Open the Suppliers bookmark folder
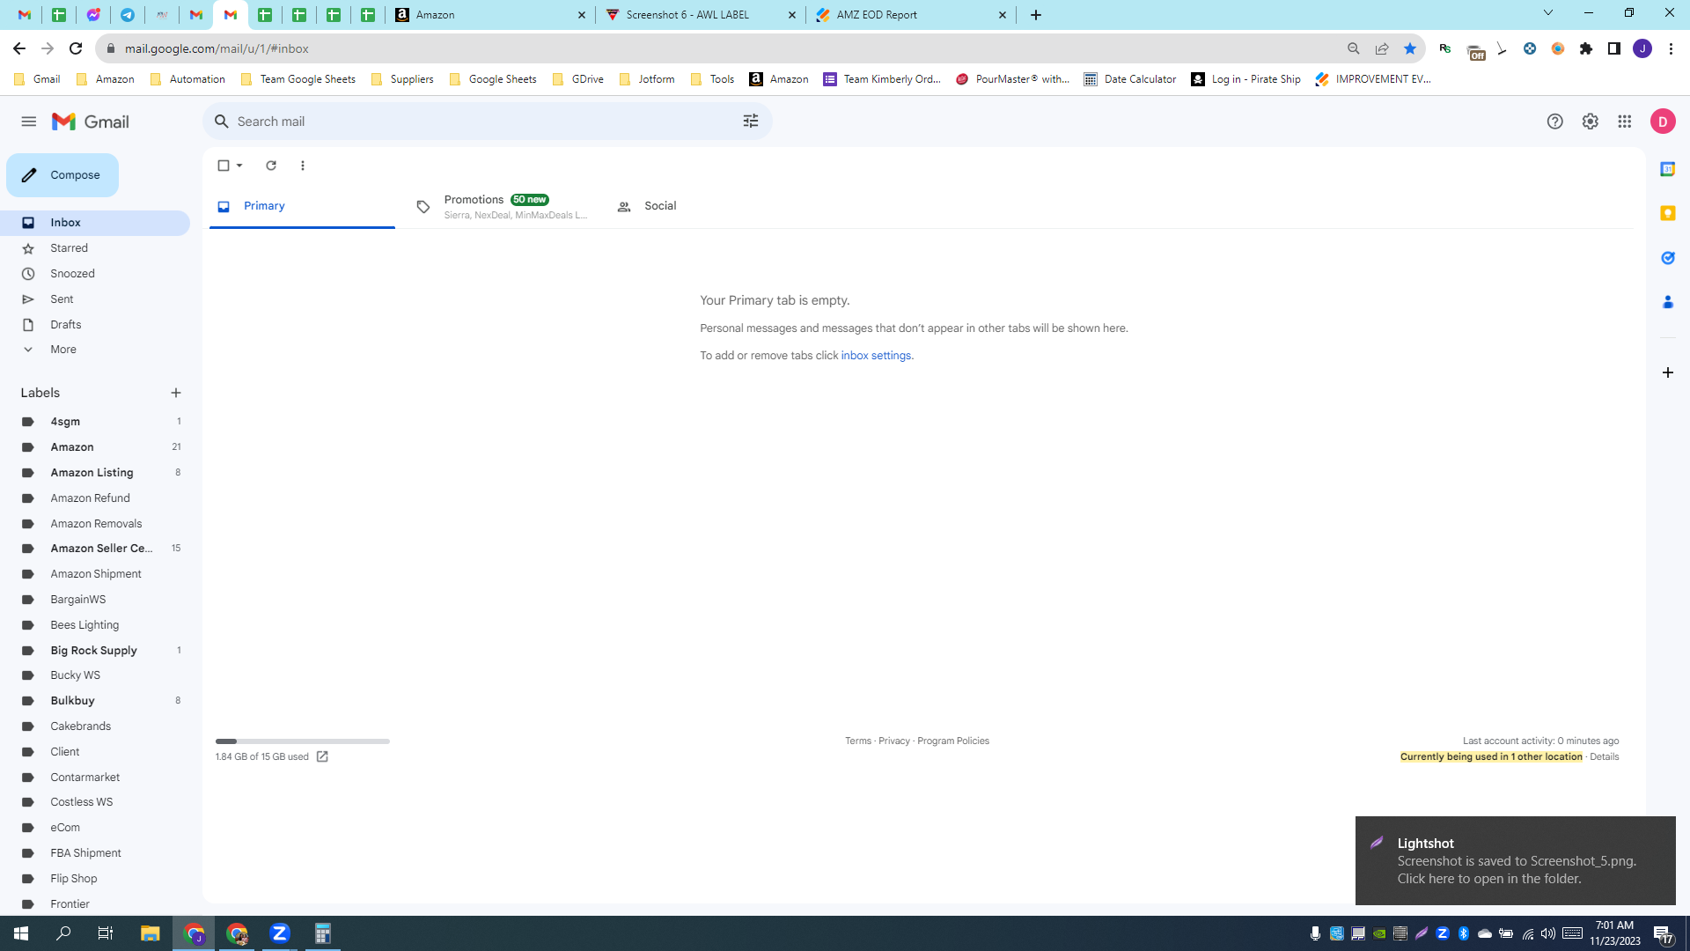This screenshot has height=951, width=1690. pyautogui.click(x=403, y=79)
